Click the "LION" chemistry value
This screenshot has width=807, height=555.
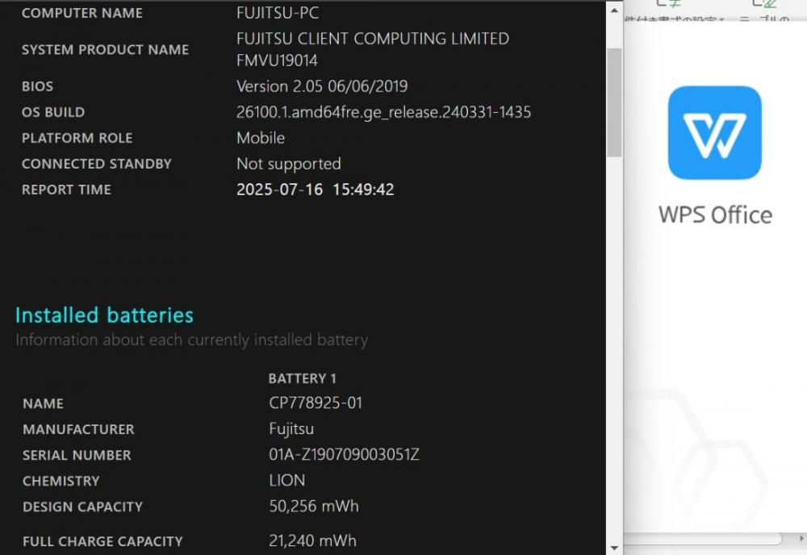(286, 481)
